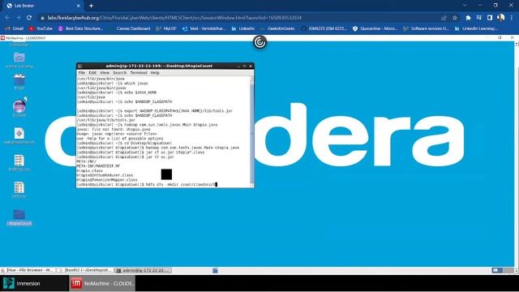519x292 pixels.
Task: Select NoMachine - CLOUDE taskbar app
Action: [102, 283]
